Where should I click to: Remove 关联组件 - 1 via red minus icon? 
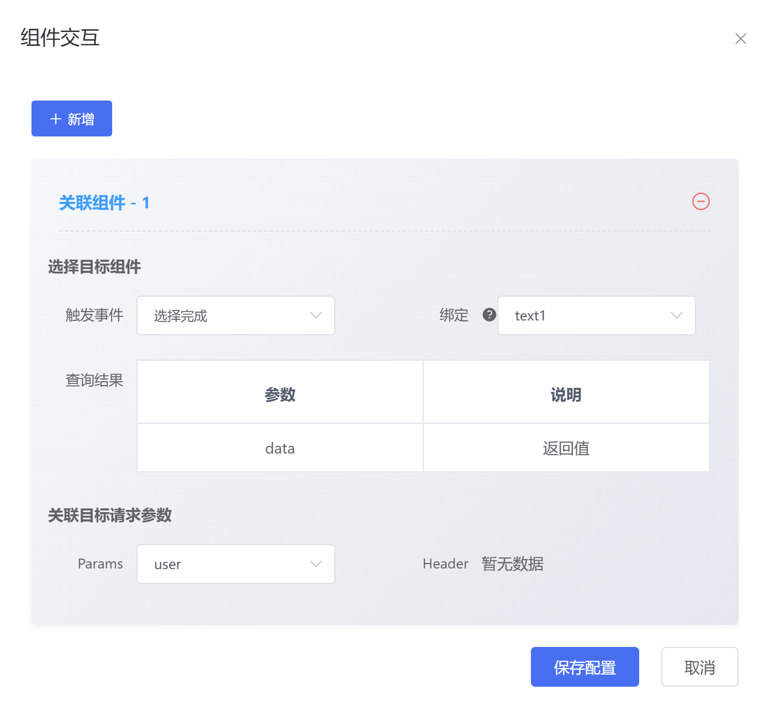pos(700,202)
